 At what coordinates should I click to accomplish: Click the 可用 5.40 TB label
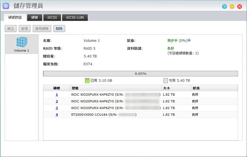click(179, 81)
